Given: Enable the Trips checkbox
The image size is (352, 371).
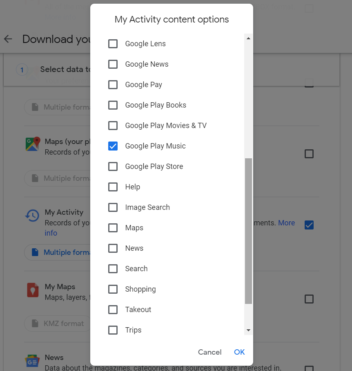Looking at the screenshot, I should pos(113,330).
